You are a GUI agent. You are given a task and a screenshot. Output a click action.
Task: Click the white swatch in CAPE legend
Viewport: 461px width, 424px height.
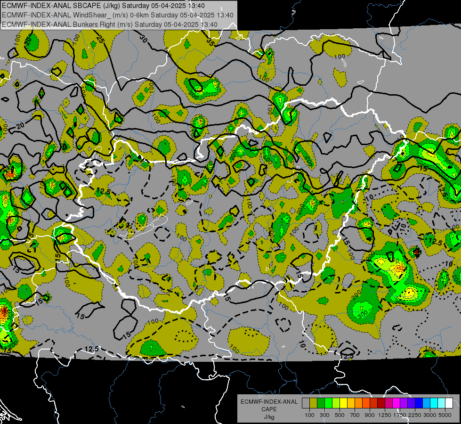[x=449, y=403]
